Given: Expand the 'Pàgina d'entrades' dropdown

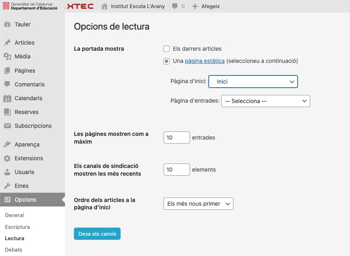Looking at the screenshot, I should pyautogui.click(x=266, y=101).
